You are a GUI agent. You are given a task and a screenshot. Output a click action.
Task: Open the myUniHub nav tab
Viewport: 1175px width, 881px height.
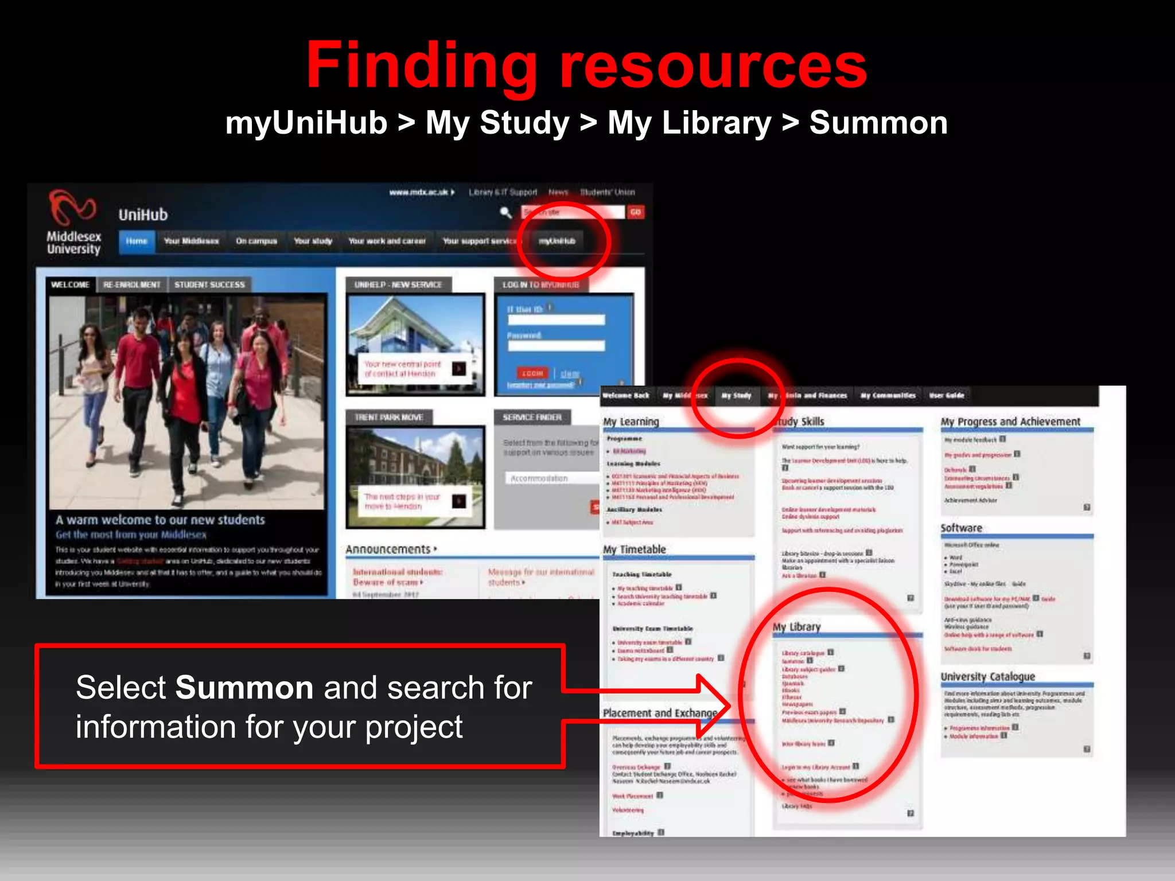(x=557, y=241)
